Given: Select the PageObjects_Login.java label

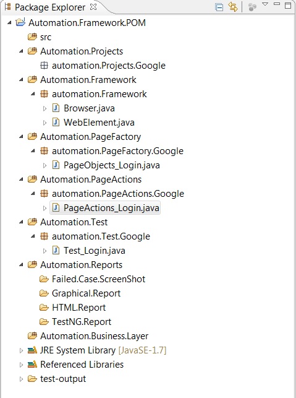Looking at the screenshot, I should (x=112, y=165).
